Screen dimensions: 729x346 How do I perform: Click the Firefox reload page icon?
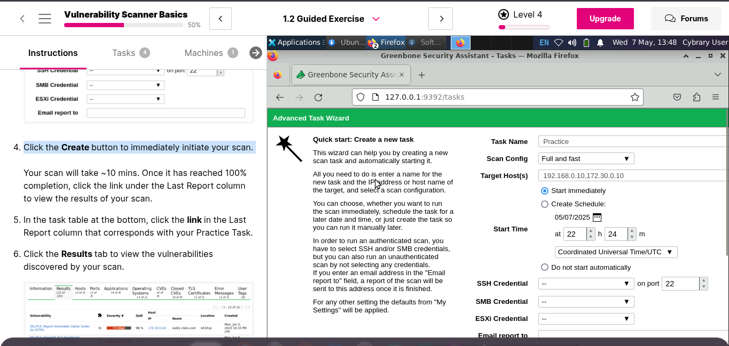click(318, 97)
